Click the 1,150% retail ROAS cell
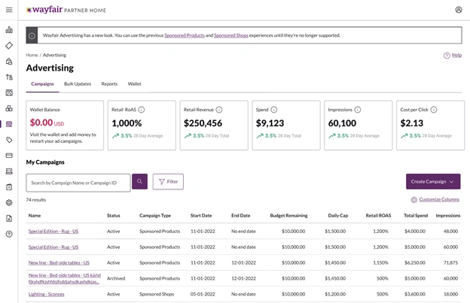The image size is (470, 303). [380, 263]
